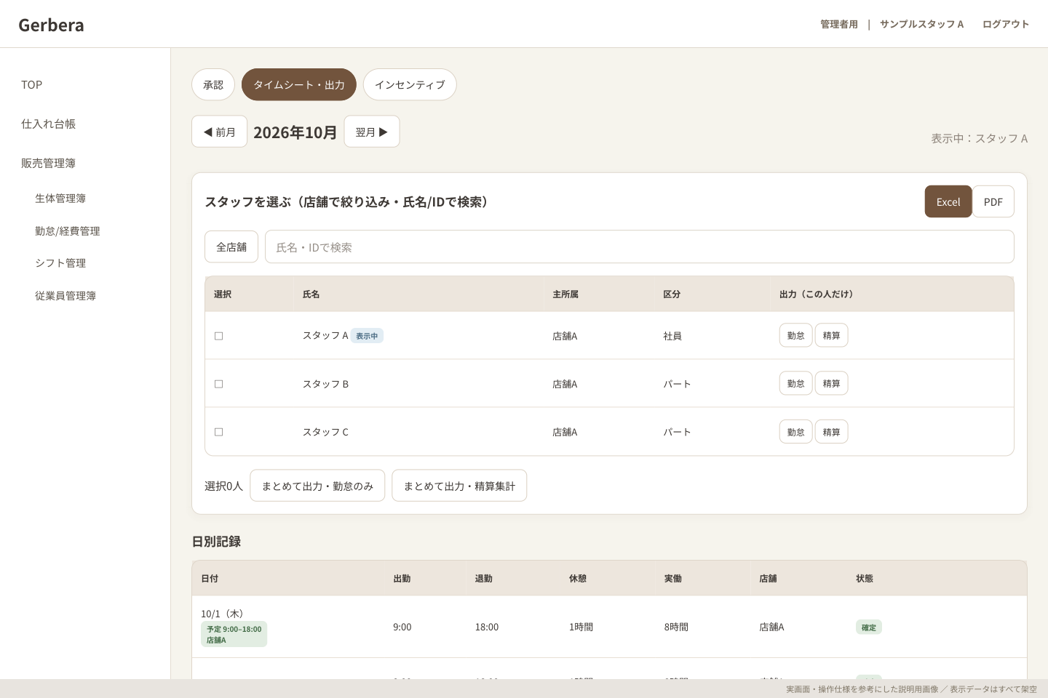The height and width of the screenshot is (698, 1048).
Task: Open the インセンティブ tab
Action: pos(410,84)
